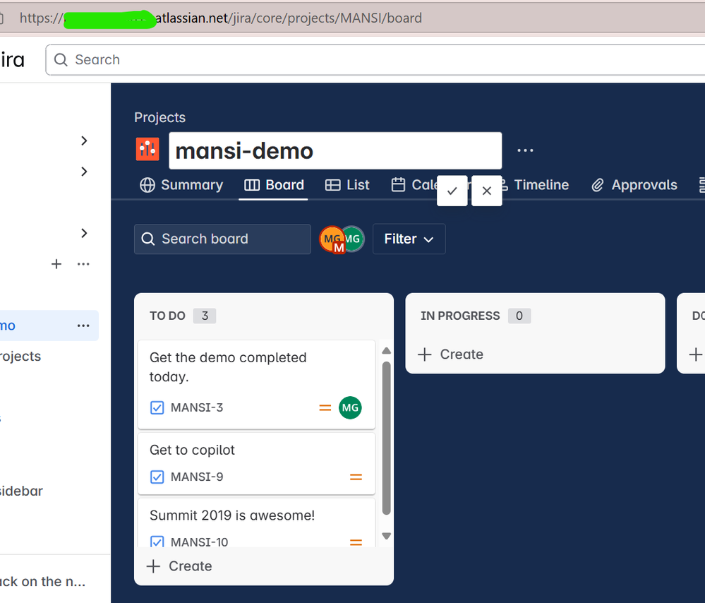Click the TO DO column scrollbar thumb
The height and width of the screenshot is (603, 705).
(x=386, y=438)
